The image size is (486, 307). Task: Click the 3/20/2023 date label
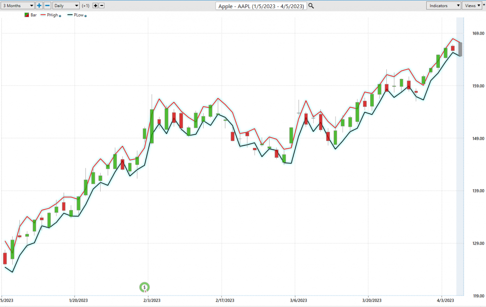tap(372, 300)
